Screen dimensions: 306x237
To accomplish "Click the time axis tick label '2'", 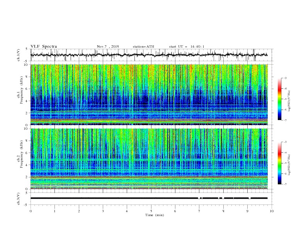I will [x=79, y=211].
